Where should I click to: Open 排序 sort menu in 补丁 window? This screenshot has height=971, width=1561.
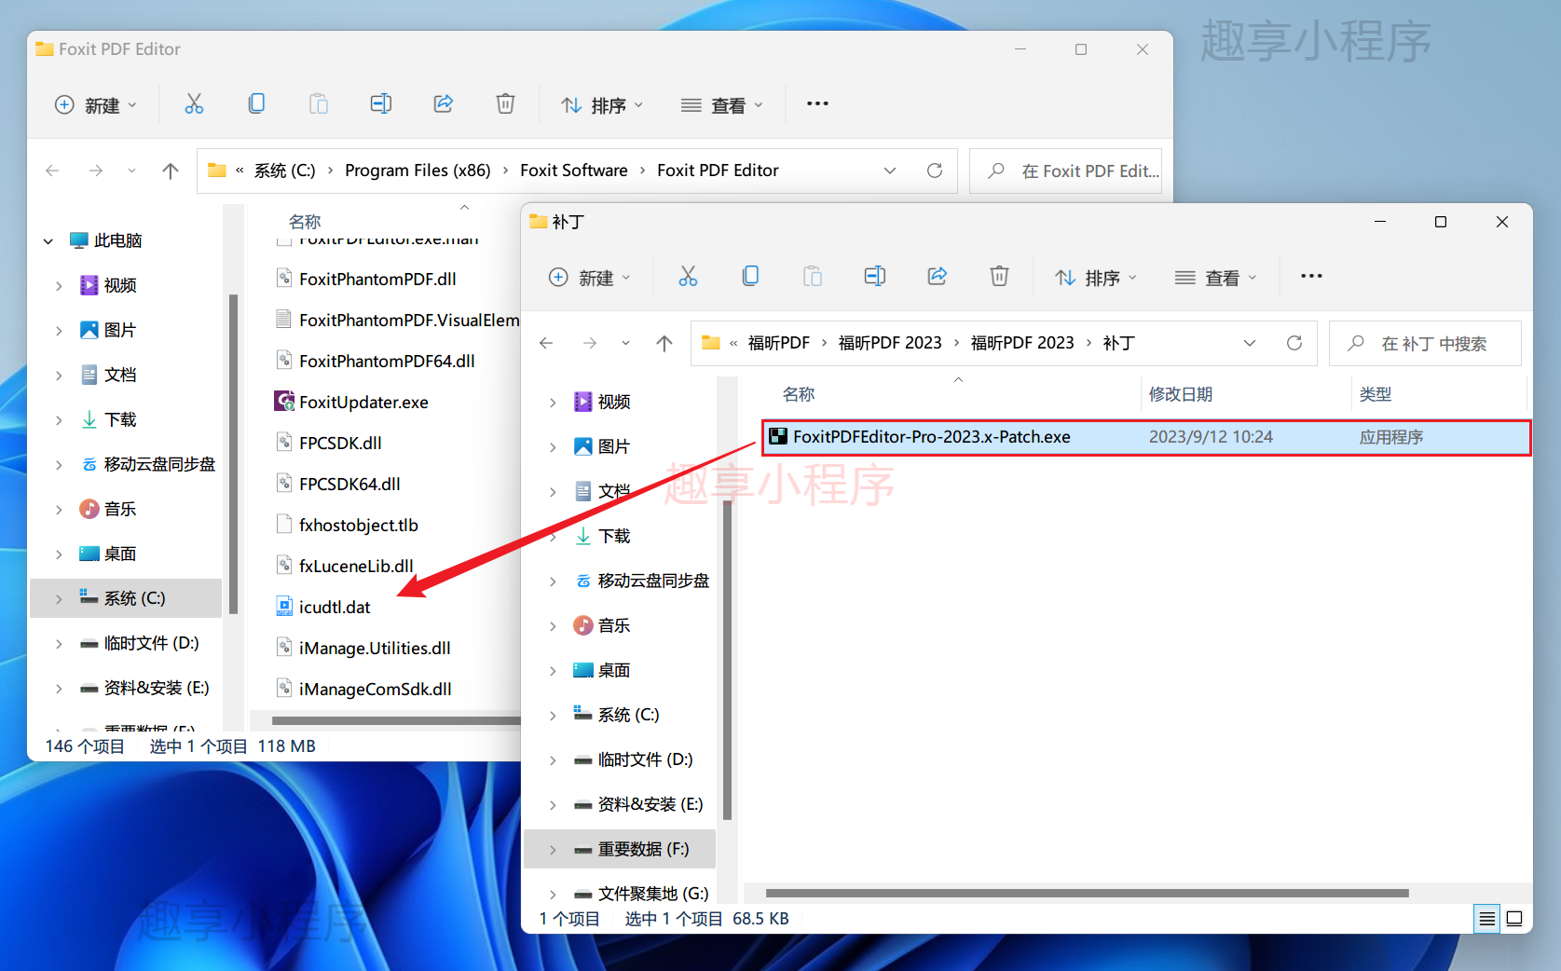[1095, 277]
